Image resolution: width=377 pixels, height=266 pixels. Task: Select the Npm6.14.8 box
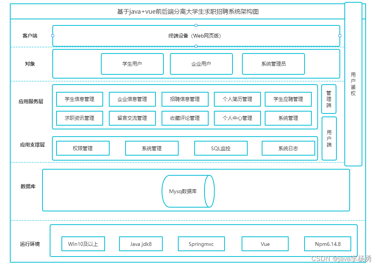328,244
